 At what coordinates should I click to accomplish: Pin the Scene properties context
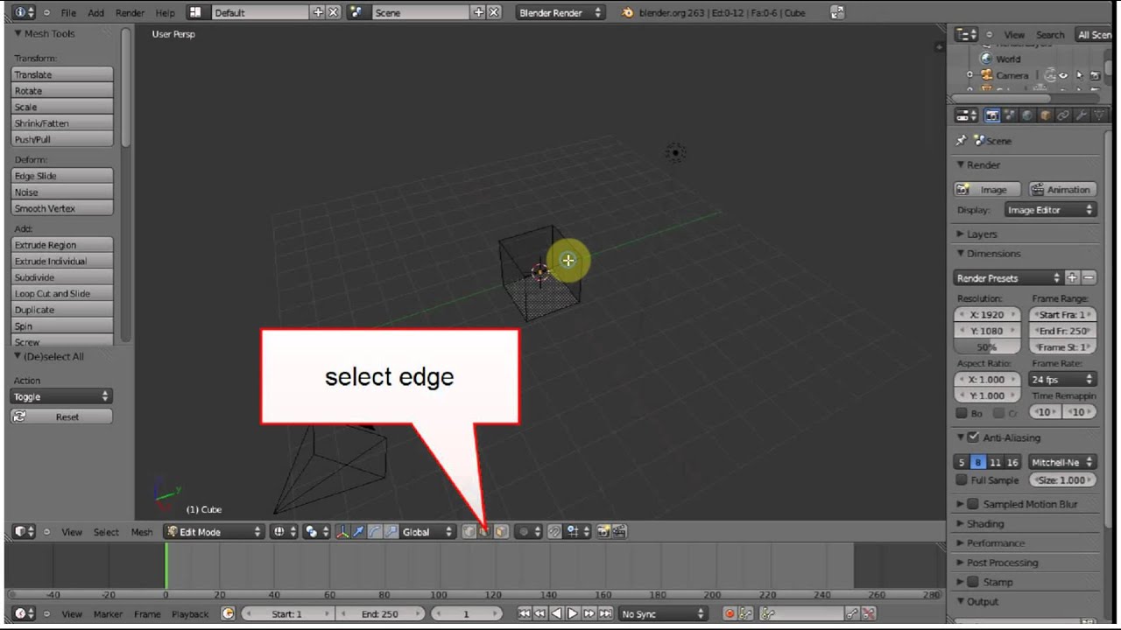[962, 140]
